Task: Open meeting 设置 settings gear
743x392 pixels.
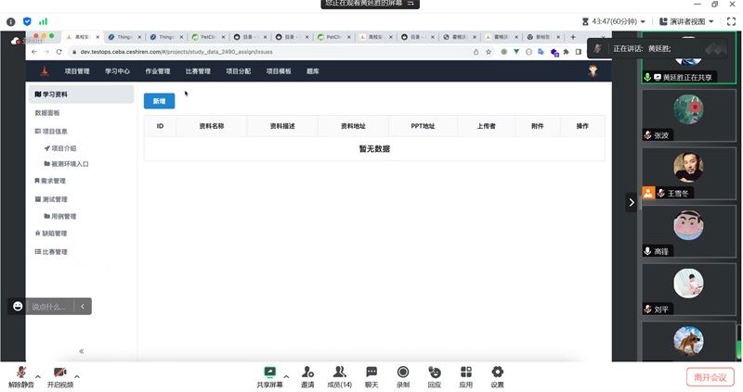Action: (498, 372)
